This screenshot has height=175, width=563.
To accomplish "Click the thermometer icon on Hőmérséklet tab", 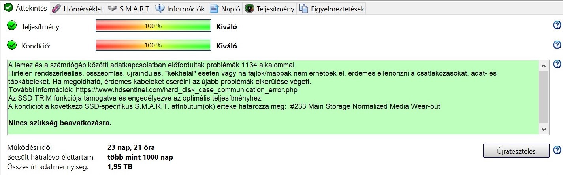I will [x=56, y=9].
